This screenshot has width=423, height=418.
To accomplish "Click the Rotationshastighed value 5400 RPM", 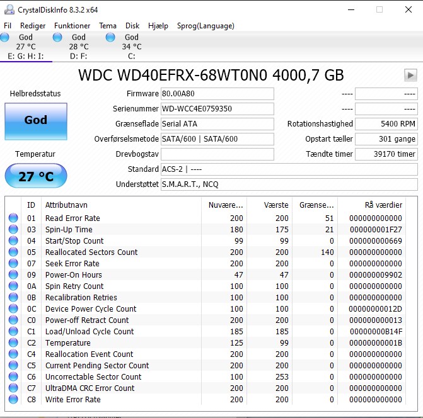I will (x=386, y=124).
